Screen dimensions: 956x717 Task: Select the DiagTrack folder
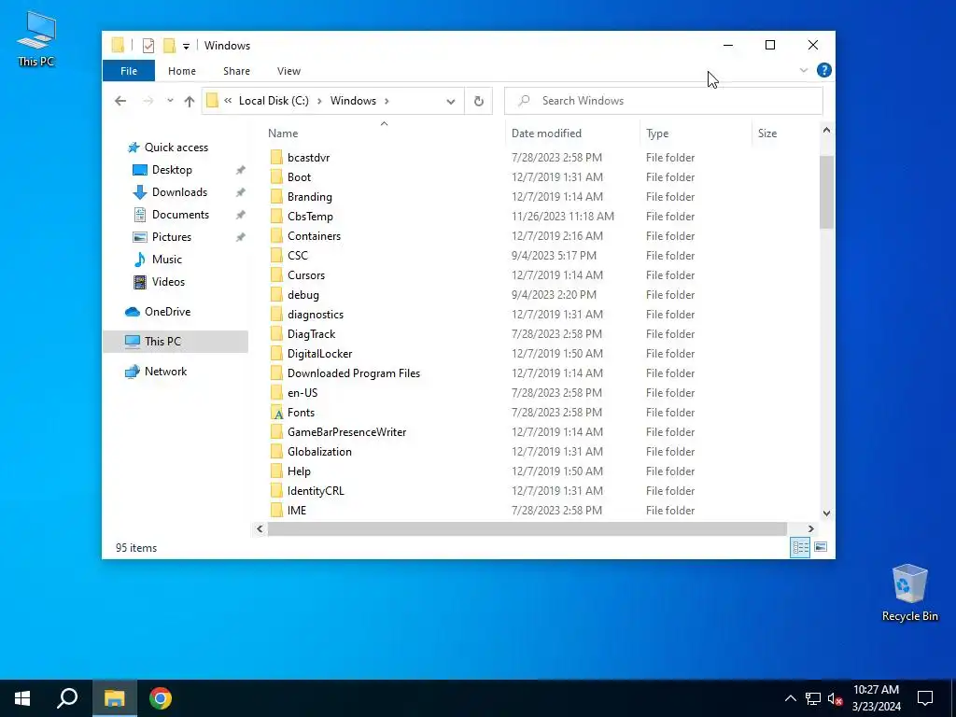point(311,333)
